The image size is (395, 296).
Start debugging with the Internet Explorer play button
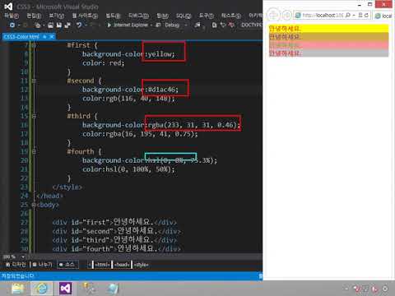pyautogui.click(x=128, y=25)
